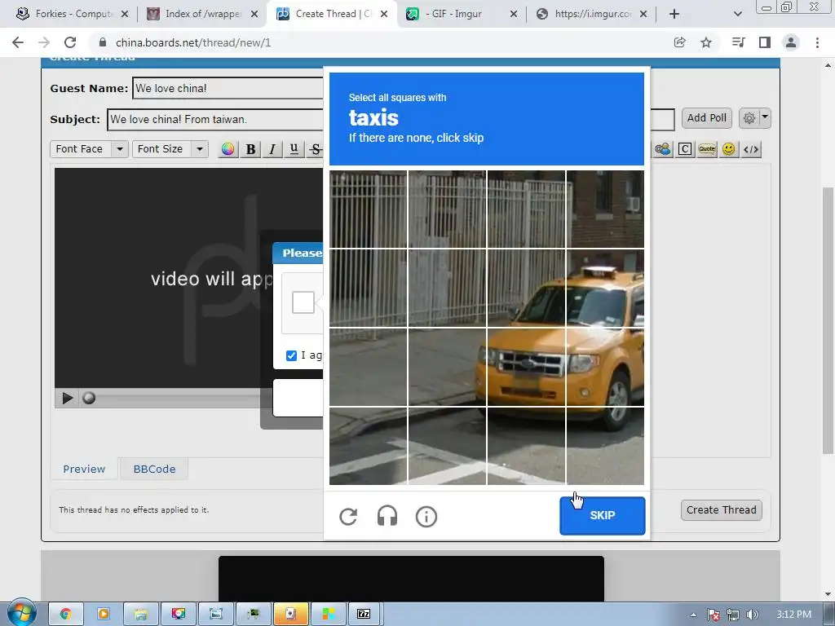Screen dimensions: 835x626
Task: Toggle underline formatting in editor toolbar
Action: [294, 149]
